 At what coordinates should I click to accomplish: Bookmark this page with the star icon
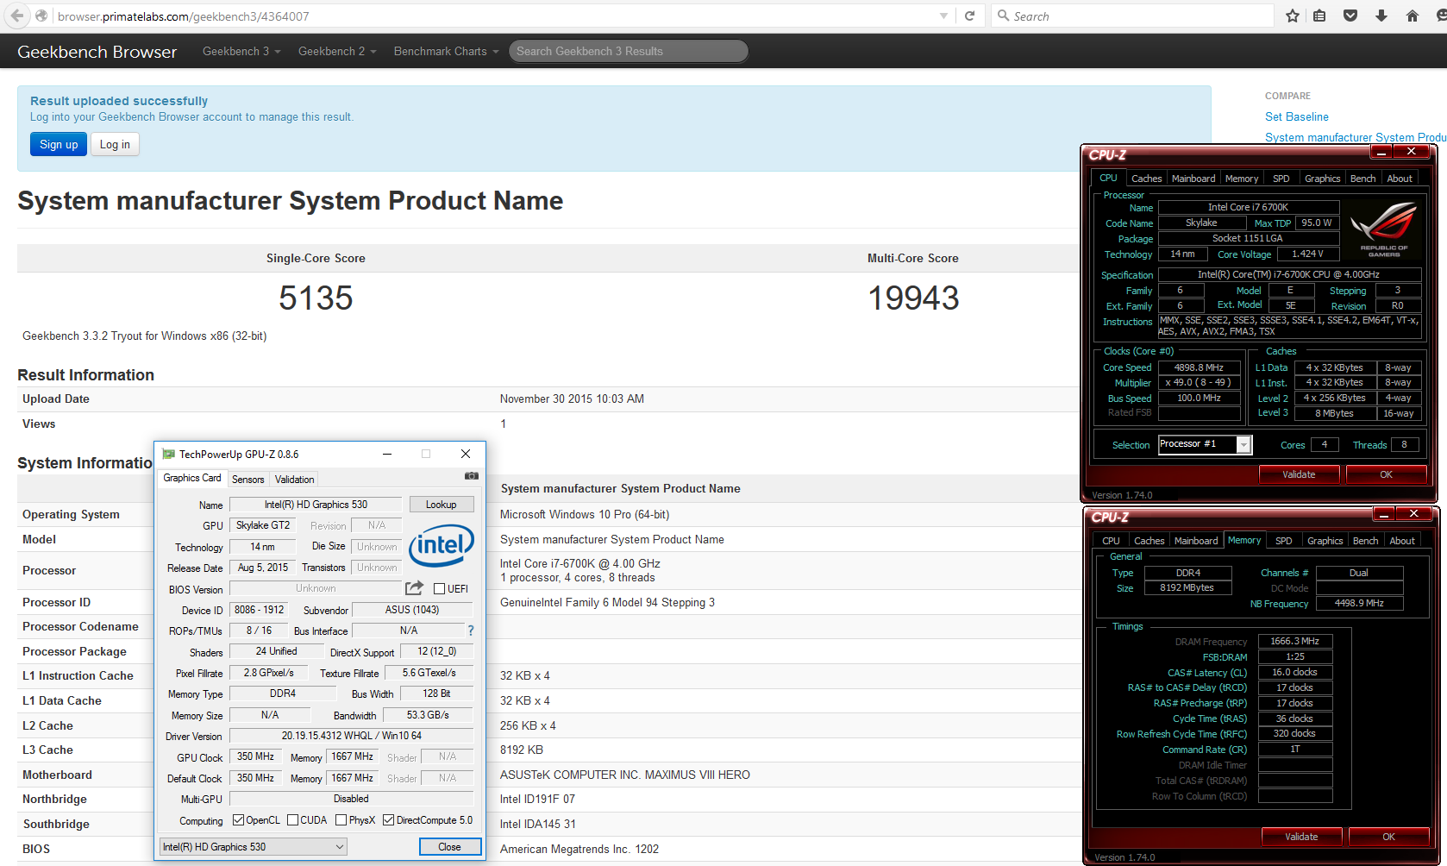[1292, 16]
